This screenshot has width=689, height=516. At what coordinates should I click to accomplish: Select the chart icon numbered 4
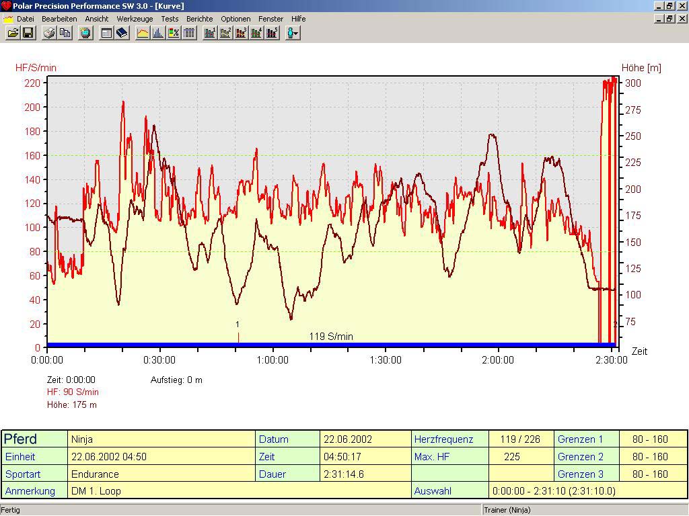click(256, 33)
